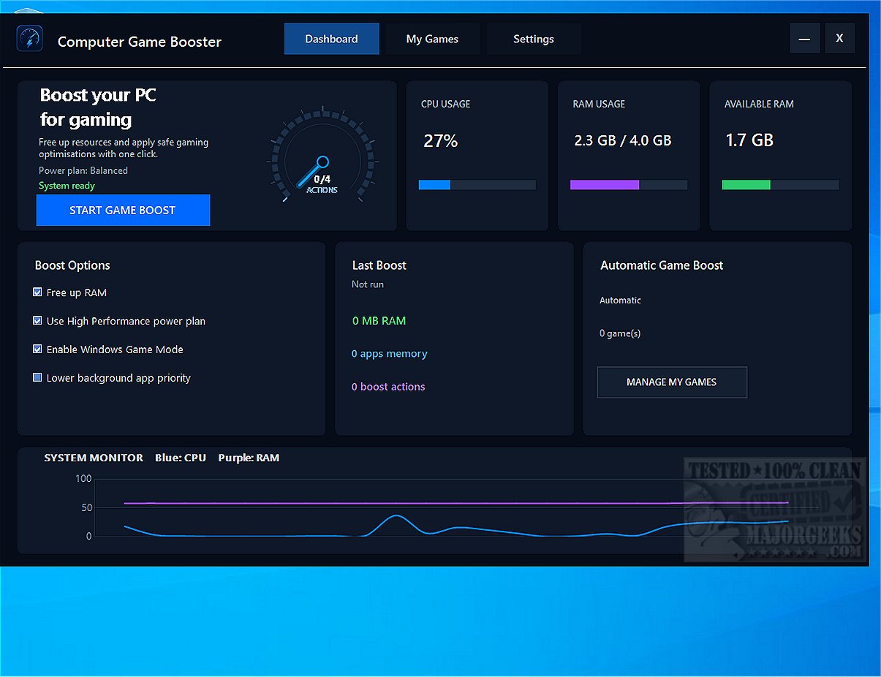
Task: Open the My Games tab
Action: (432, 39)
